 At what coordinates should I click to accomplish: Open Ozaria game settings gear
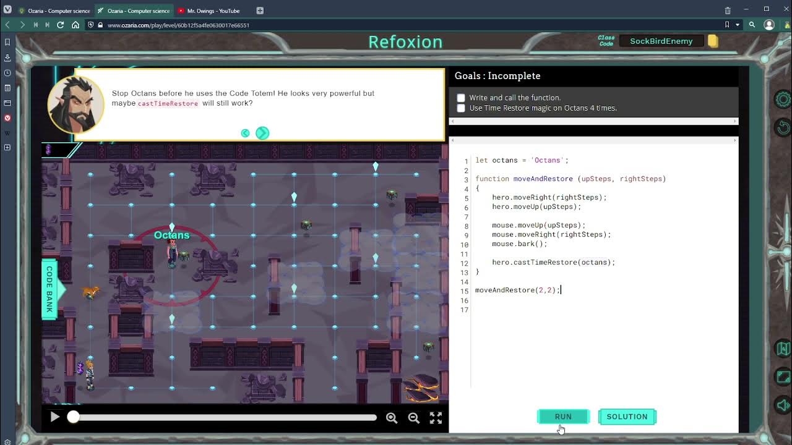783,100
